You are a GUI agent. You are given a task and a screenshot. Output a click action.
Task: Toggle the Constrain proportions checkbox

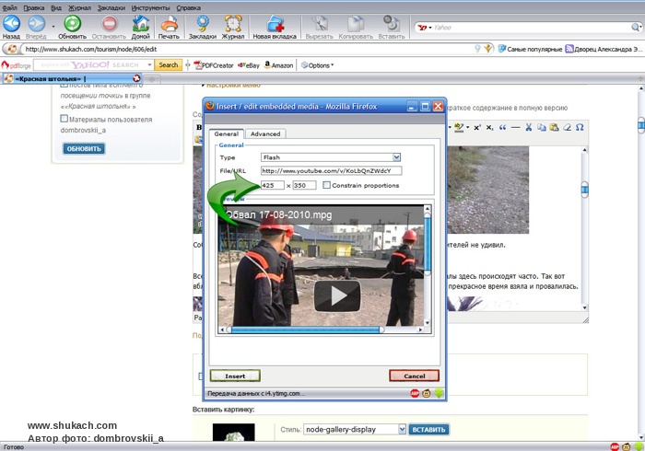point(326,185)
